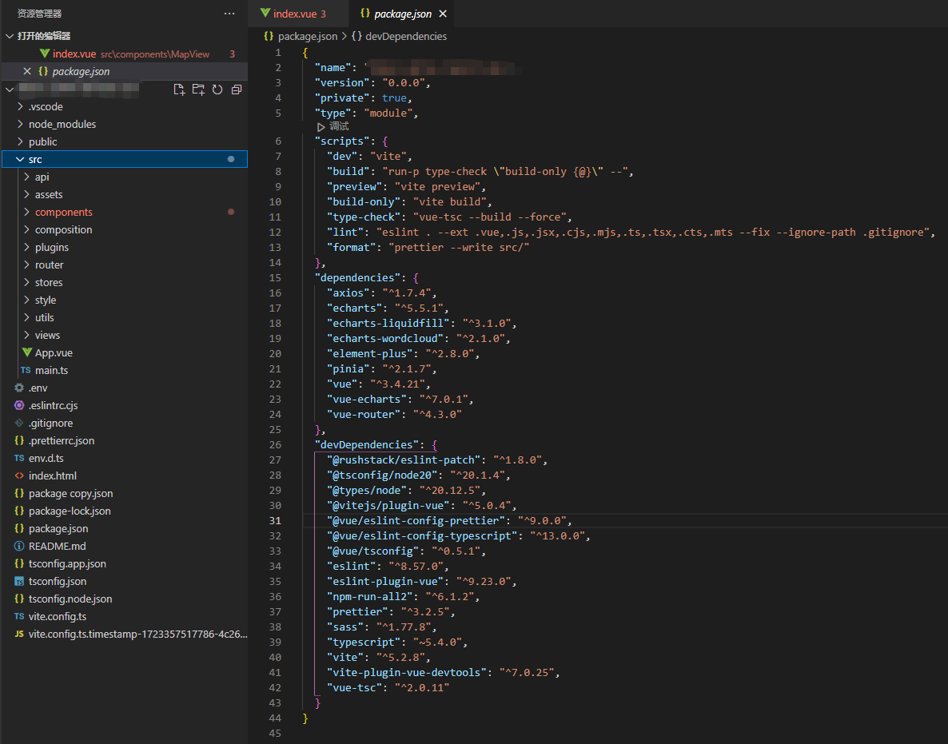Image resolution: width=948 pixels, height=744 pixels.
Task: Click line number 26 in the gutter
Action: coord(275,444)
